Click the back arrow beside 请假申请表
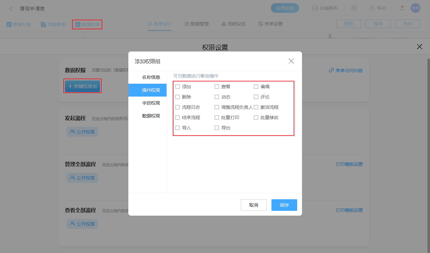This screenshot has height=253, width=430. click(x=11, y=9)
